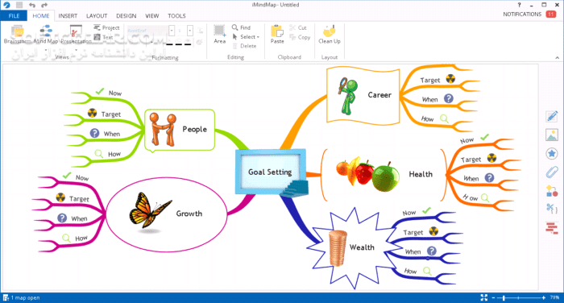Screen dimensions: 564x303
Task: Open the star icons panel
Action: [552, 154]
